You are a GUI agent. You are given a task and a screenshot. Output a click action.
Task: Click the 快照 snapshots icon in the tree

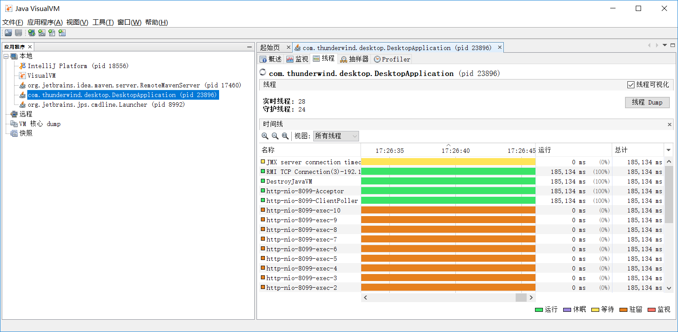tap(14, 134)
